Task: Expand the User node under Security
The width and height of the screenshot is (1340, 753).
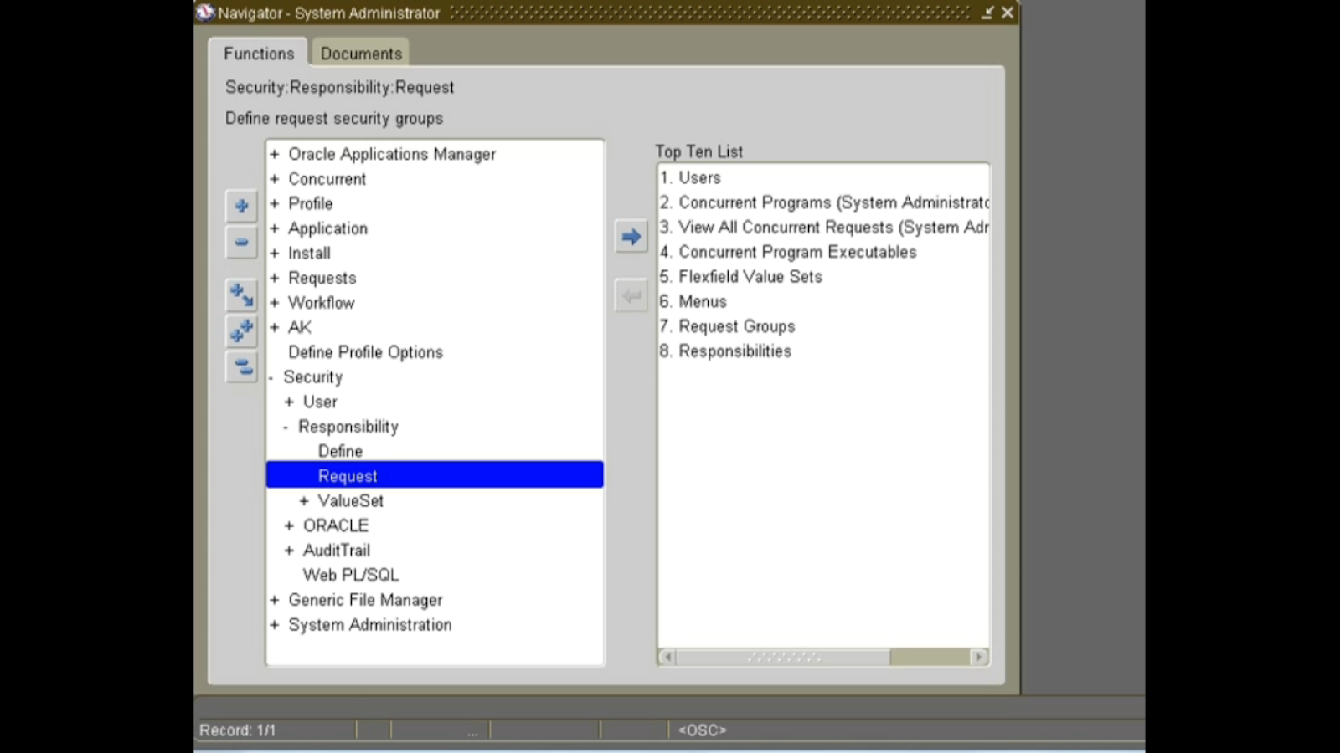Action: [x=289, y=402]
